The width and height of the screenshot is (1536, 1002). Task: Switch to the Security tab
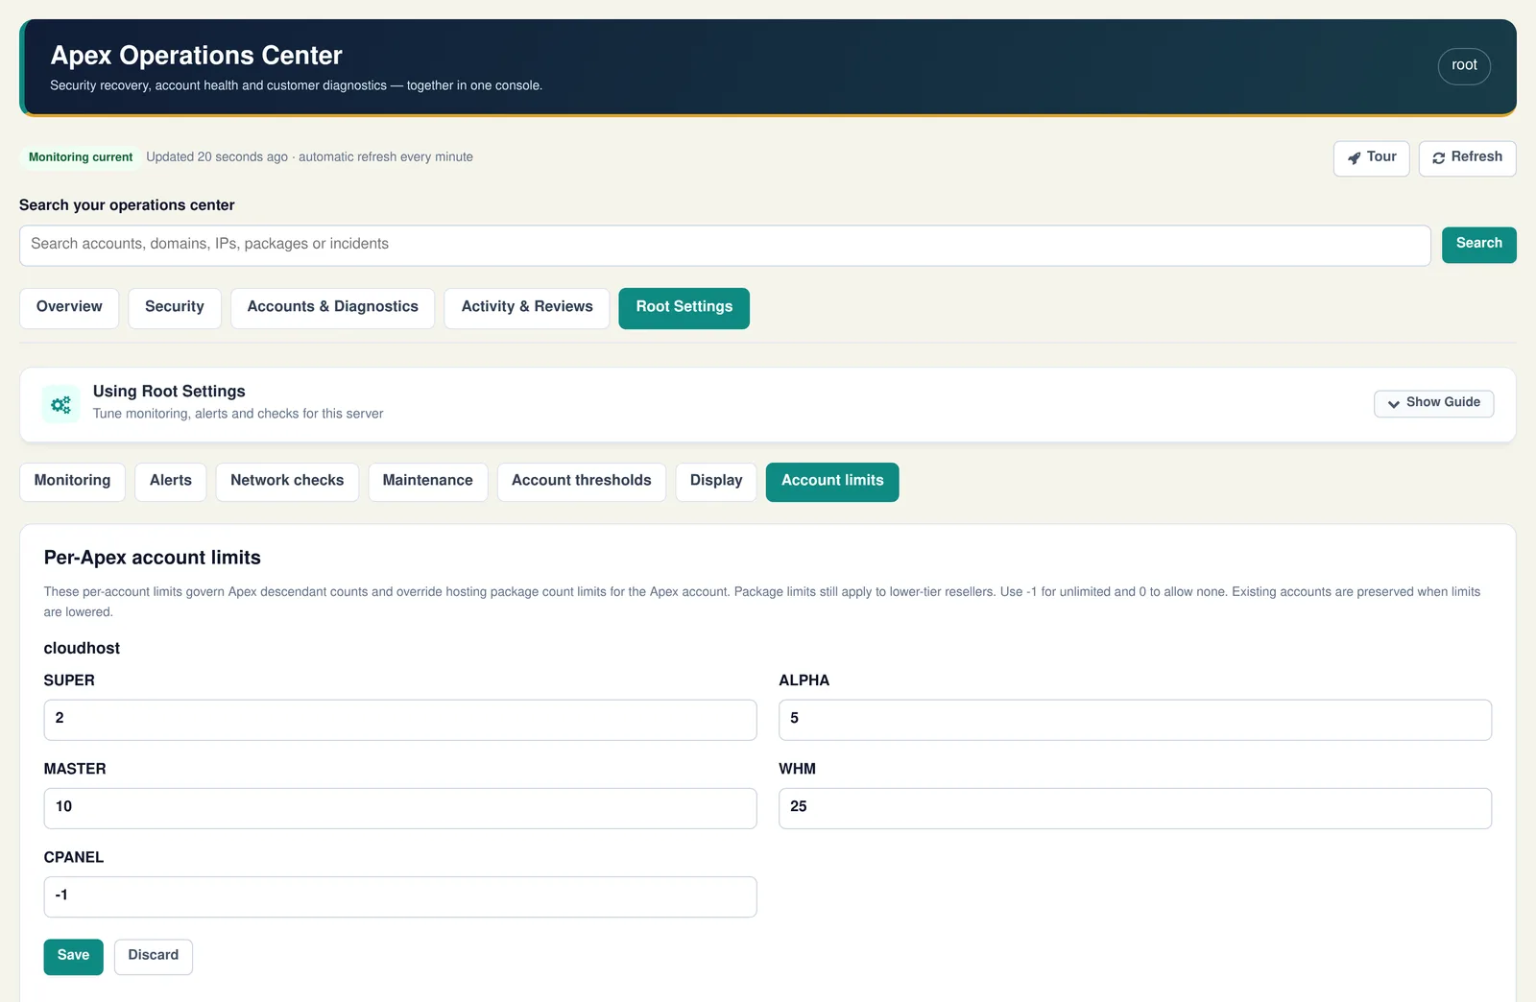(x=175, y=308)
